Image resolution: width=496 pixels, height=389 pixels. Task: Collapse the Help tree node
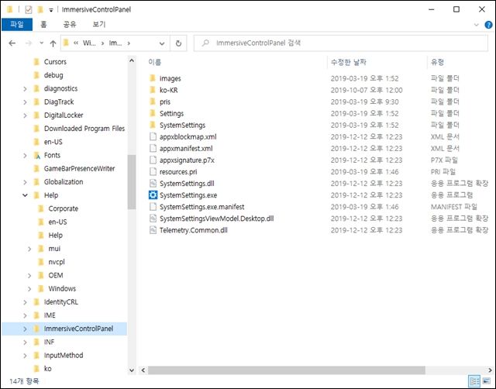point(25,195)
